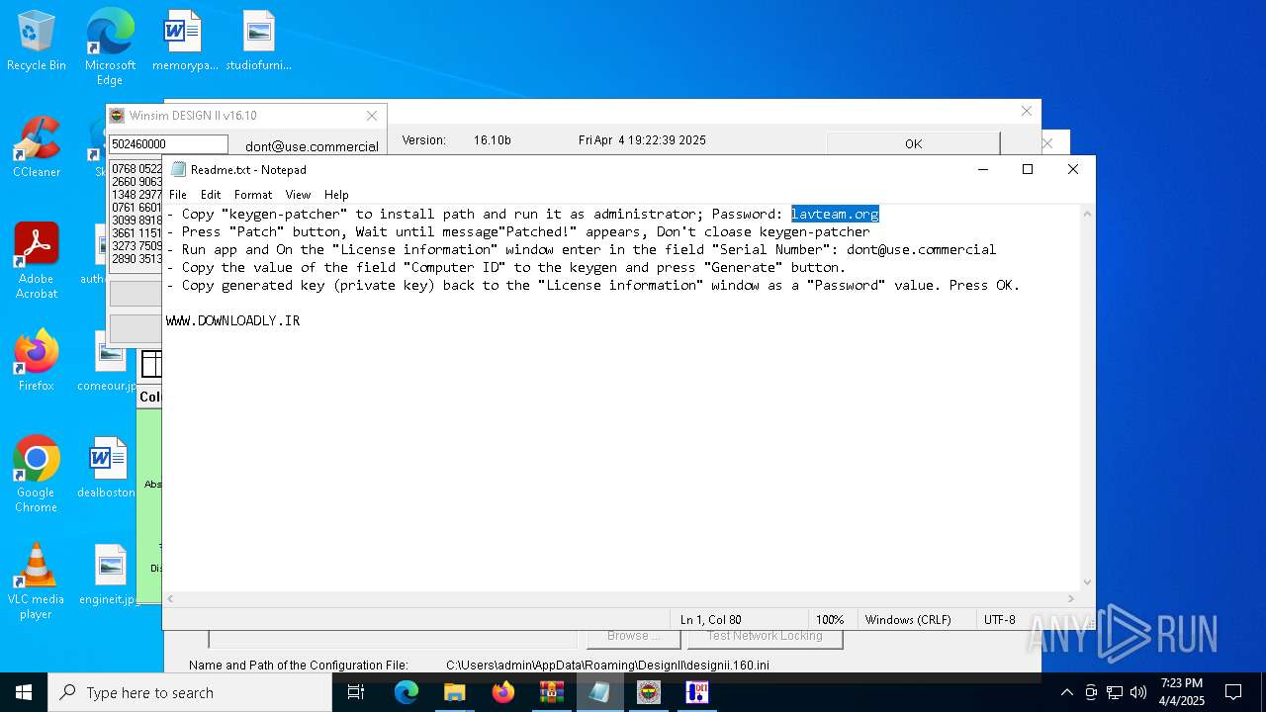Launch the VLC media player desktop shortcut
This screenshot has height=712, width=1266.
coord(37,580)
